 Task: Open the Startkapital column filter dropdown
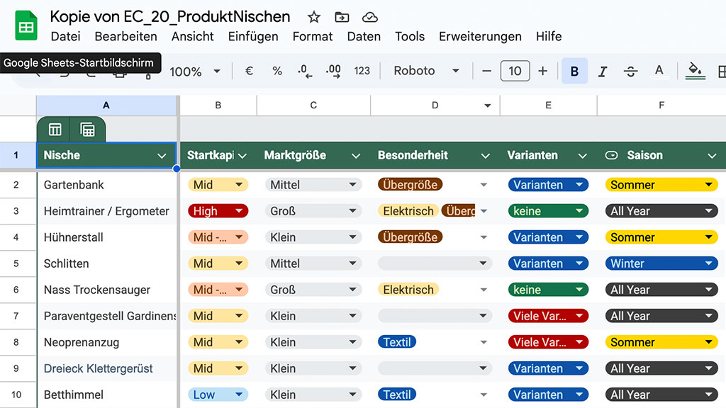242,156
